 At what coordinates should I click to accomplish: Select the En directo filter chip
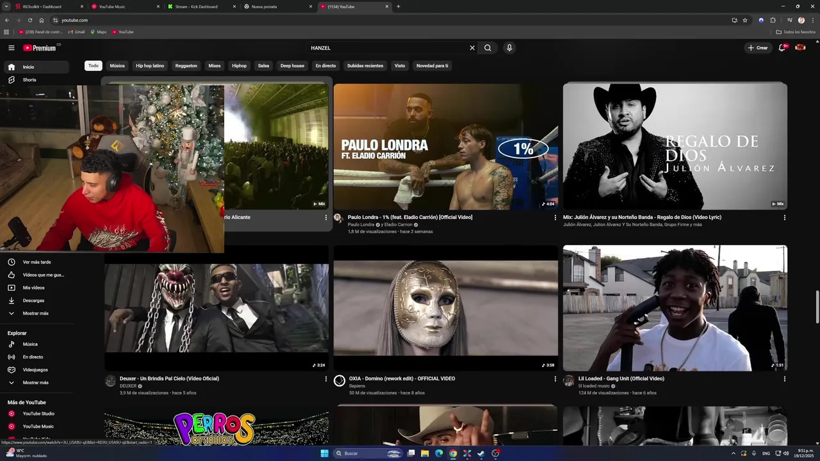(325, 66)
